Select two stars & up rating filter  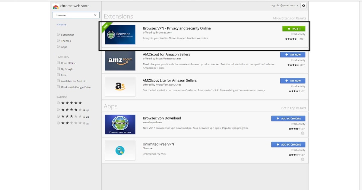(58, 123)
